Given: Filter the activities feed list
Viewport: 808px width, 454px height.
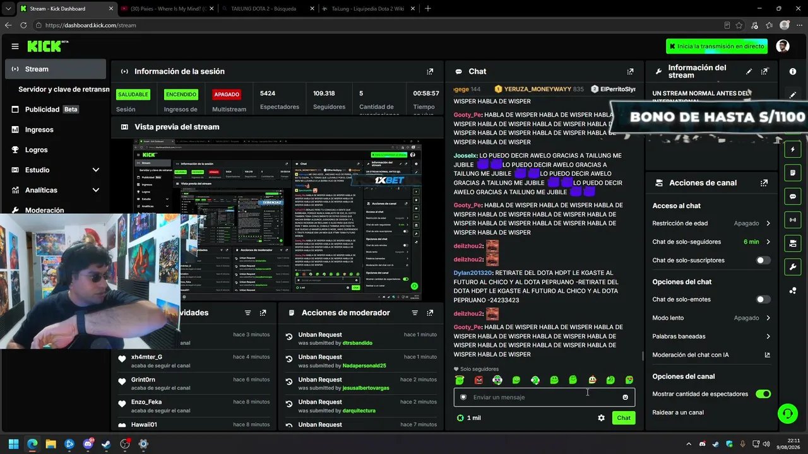Looking at the screenshot, I should 247,313.
